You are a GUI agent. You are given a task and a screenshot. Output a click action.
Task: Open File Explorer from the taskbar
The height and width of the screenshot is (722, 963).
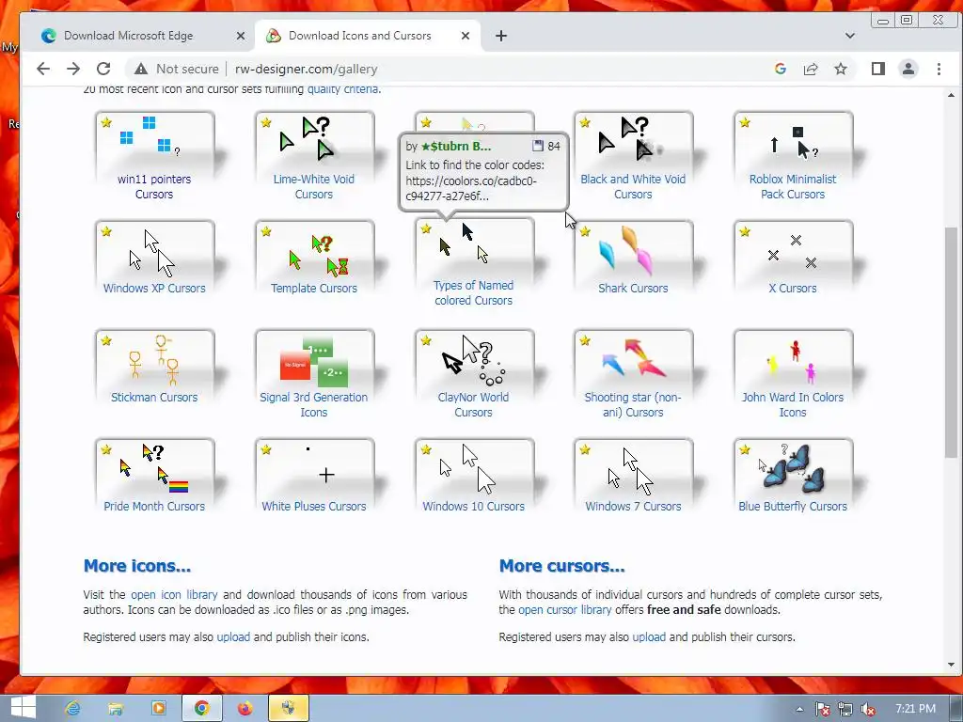click(x=116, y=709)
